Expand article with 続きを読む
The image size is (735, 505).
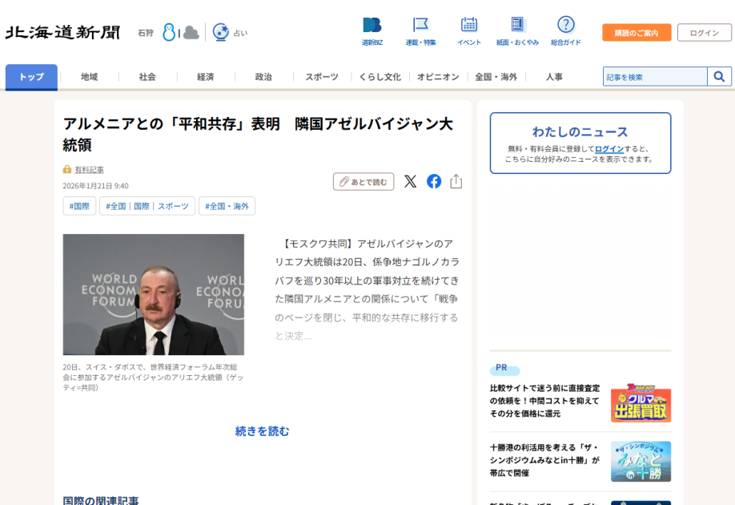pyautogui.click(x=263, y=431)
